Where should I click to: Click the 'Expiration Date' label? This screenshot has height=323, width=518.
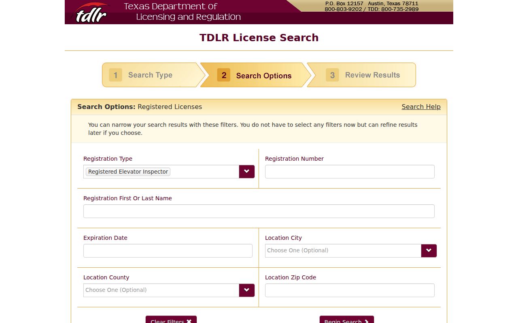pos(105,238)
